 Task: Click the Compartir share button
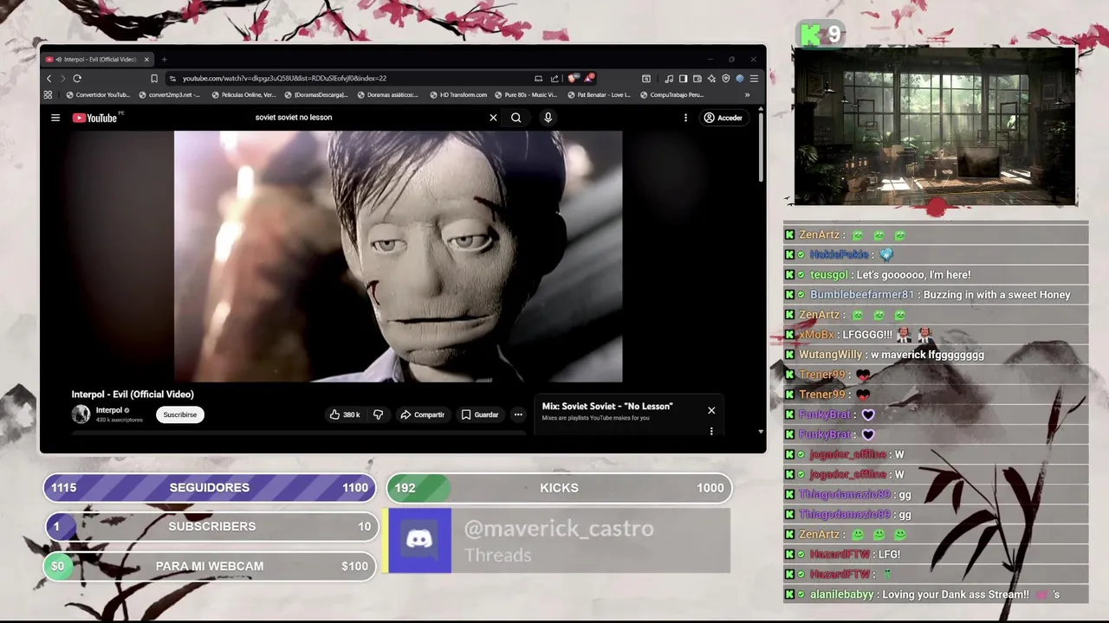[422, 414]
